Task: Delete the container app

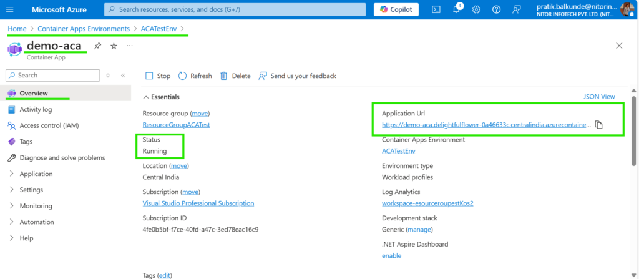Action: (x=235, y=76)
